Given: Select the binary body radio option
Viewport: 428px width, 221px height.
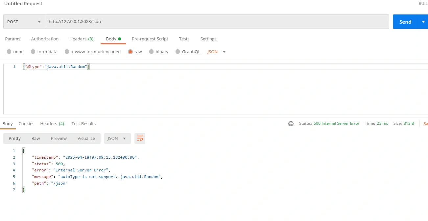Looking at the screenshot, I should (x=151, y=52).
